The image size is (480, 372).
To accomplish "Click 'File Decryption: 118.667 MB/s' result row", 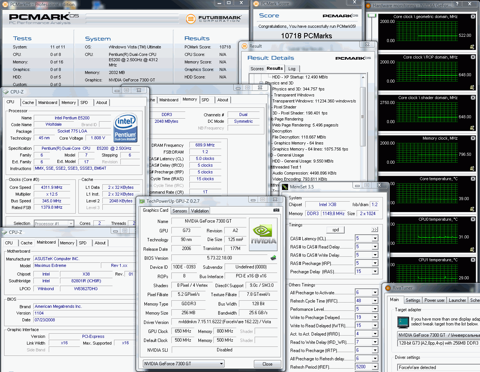I will tap(299, 137).
